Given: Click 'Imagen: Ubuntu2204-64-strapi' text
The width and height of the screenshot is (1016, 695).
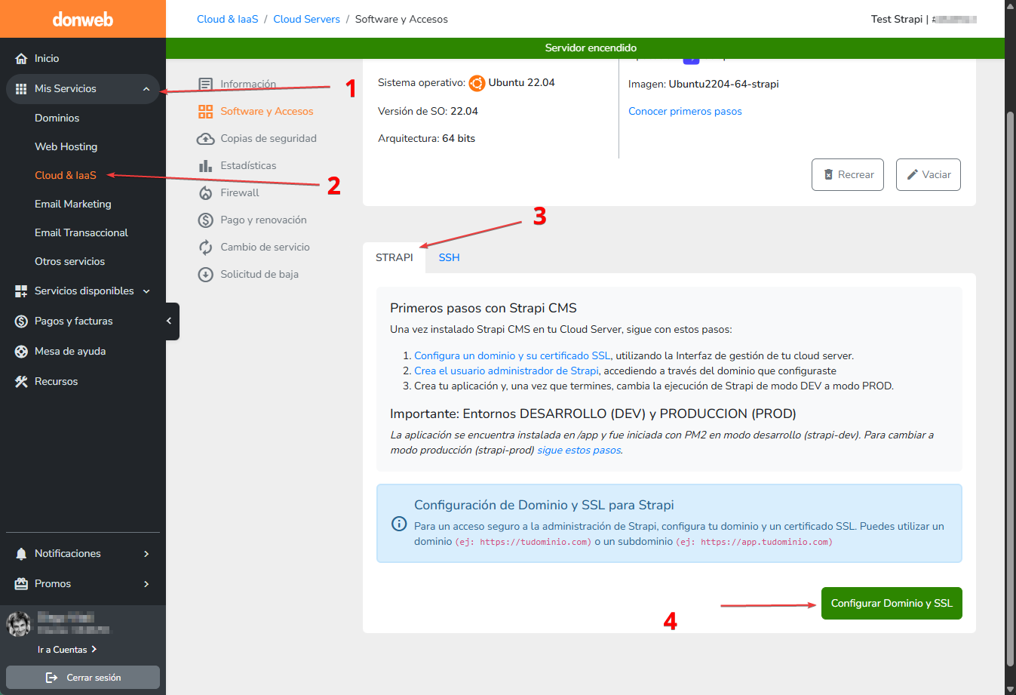Looking at the screenshot, I should 704,84.
